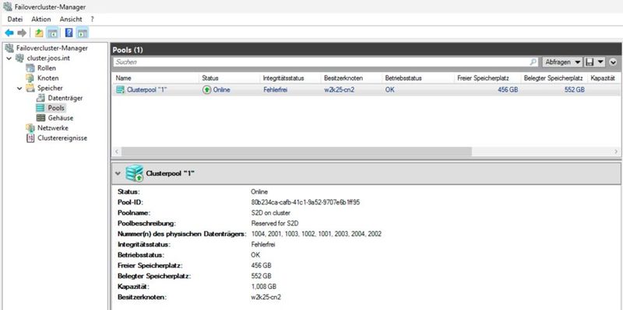
Task: Collapse the Speicher tree node
Action: point(19,88)
